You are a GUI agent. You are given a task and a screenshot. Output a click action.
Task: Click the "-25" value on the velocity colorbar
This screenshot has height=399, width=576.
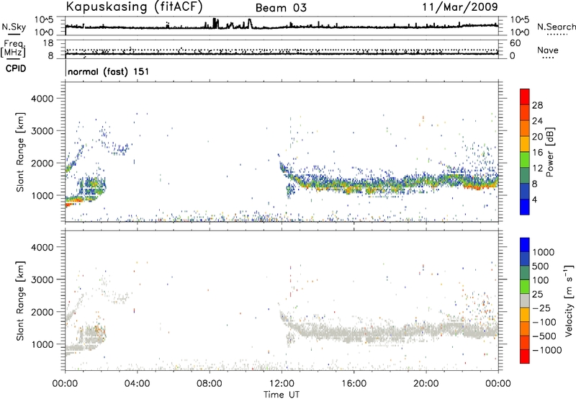(x=541, y=308)
